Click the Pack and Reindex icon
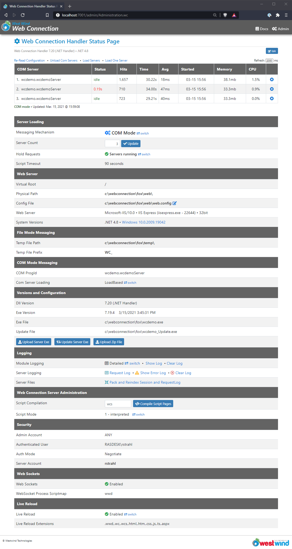 [x=107, y=382]
